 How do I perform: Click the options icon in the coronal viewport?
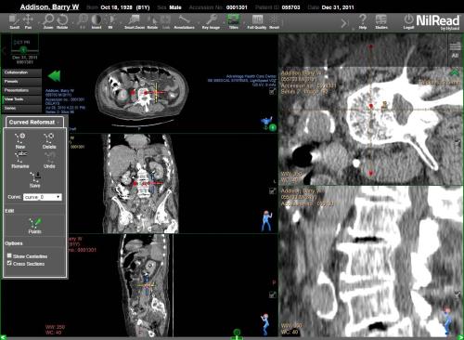[x=272, y=191]
